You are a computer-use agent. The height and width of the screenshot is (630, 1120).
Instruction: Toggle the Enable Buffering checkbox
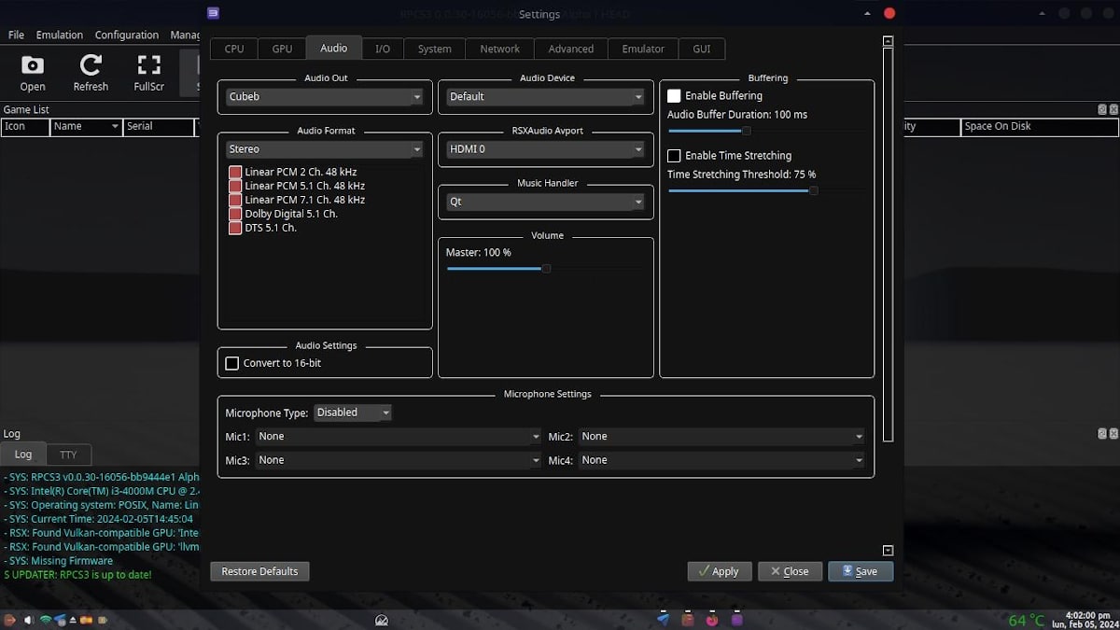tap(674, 96)
